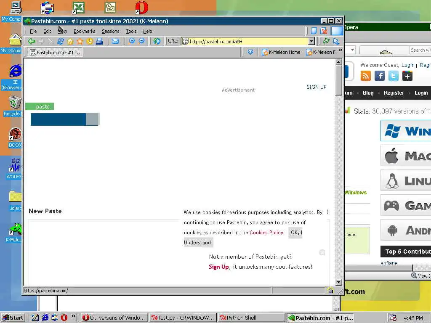Screen dimensions: 431x323
Task: Switch to test.py taskbar window
Action: pyautogui.click(x=183, y=318)
